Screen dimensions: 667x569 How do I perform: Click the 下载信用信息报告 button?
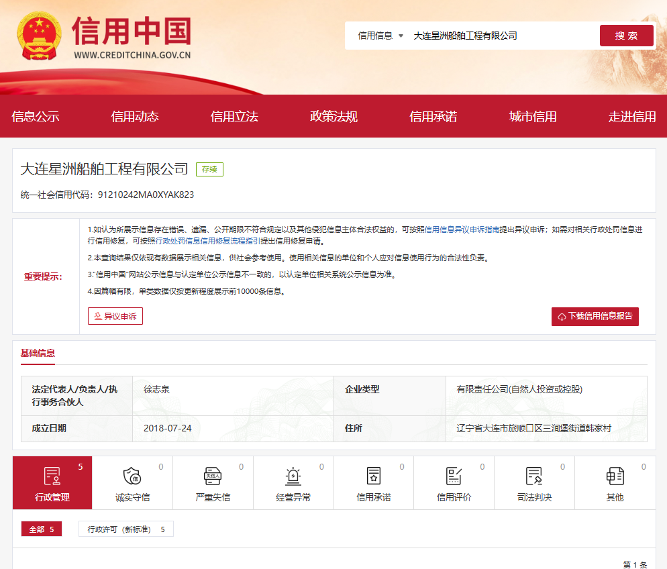coord(595,316)
